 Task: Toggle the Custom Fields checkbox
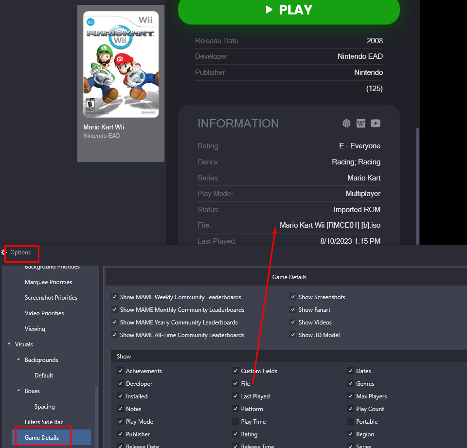point(235,371)
